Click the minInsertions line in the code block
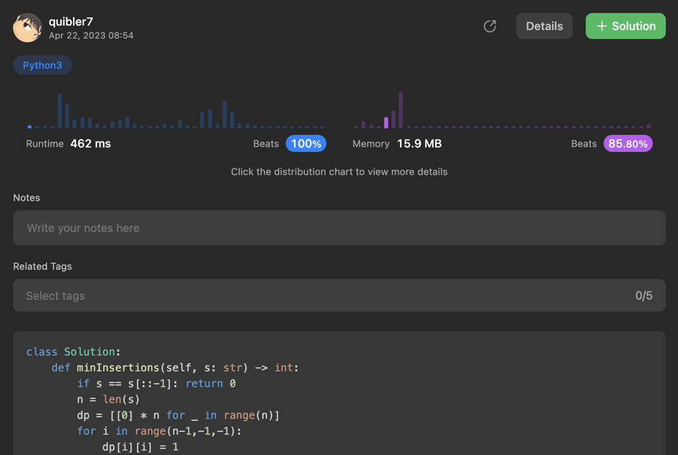 click(x=175, y=368)
